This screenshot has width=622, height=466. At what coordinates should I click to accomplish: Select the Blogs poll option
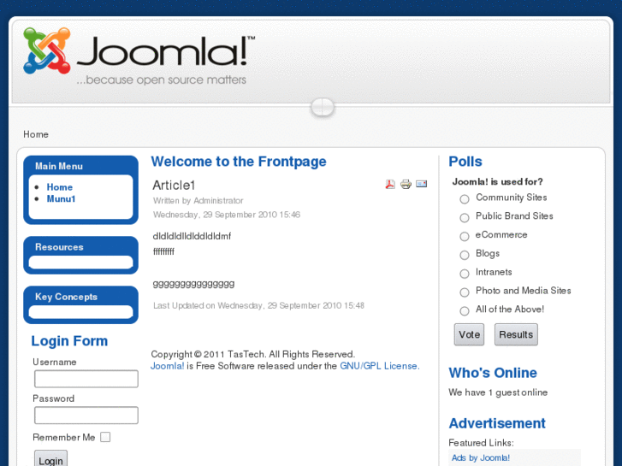pyautogui.click(x=464, y=255)
